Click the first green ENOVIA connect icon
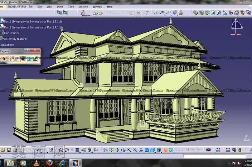252x167 pixels. pos(59,12)
